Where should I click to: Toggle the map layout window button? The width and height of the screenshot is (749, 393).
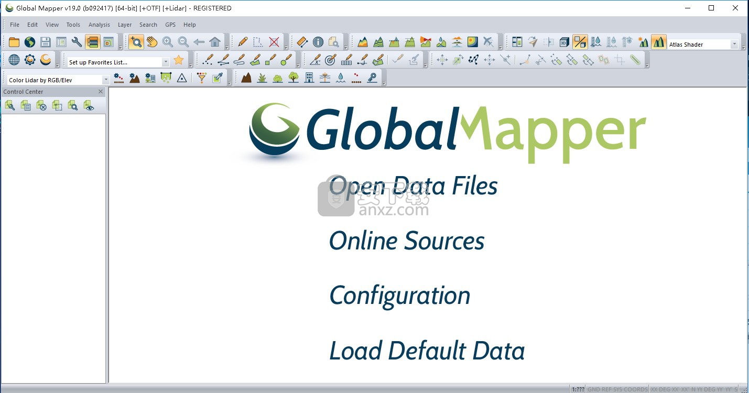(108, 42)
